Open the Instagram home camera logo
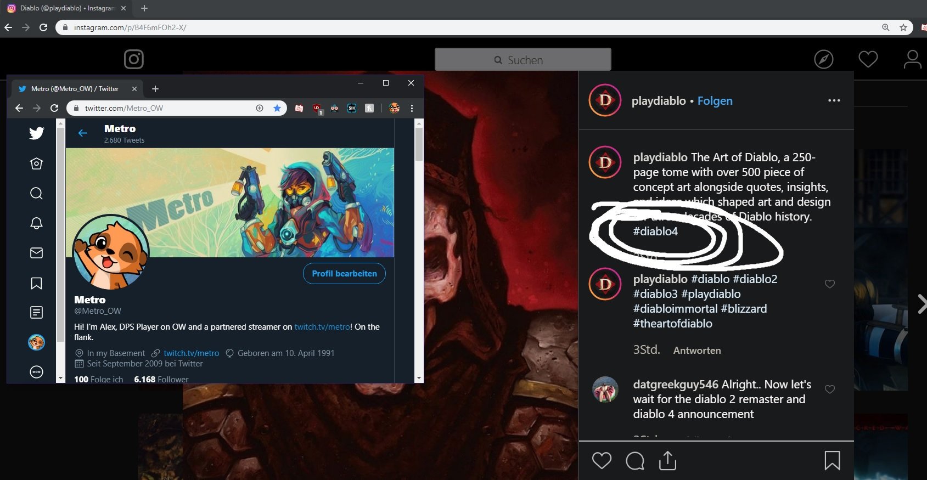 134,59
